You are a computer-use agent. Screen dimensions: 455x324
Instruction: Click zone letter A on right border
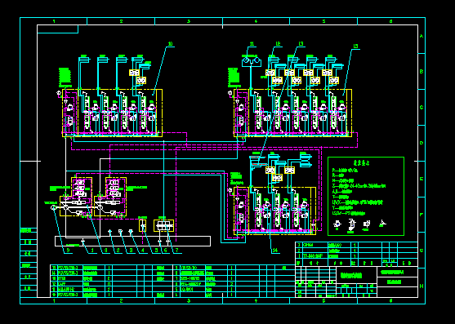(422, 37)
